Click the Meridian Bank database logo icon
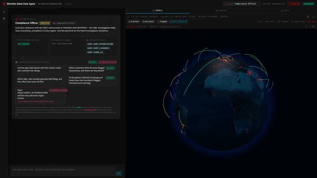317x178 pixels. pos(4,4)
